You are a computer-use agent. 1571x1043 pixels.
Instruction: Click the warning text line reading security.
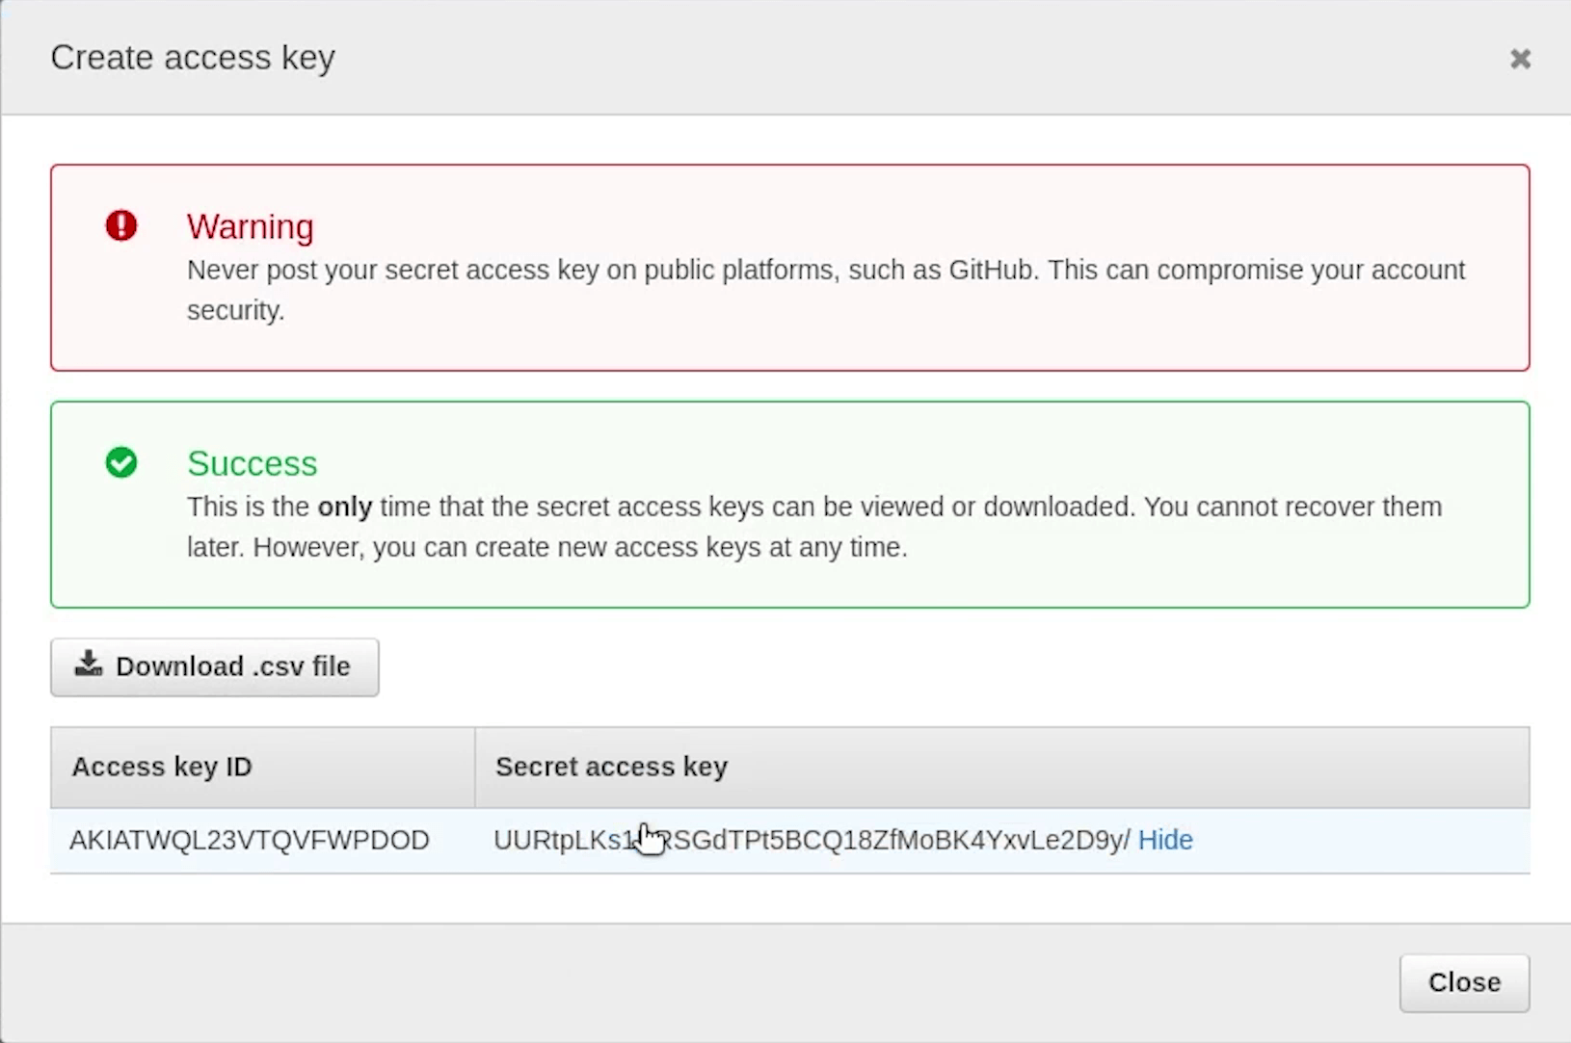point(236,310)
